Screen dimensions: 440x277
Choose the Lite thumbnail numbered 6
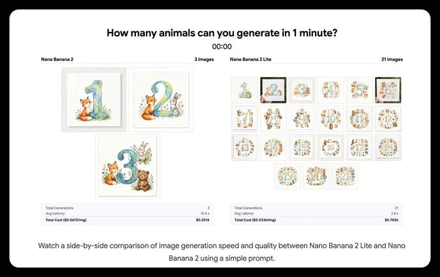point(388,90)
